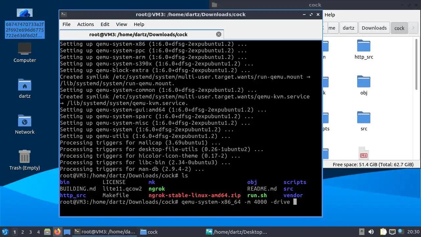Select the http_src folder in file manager
Screen dimensions: 421x237
pyautogui.click(x=364, y=49)
